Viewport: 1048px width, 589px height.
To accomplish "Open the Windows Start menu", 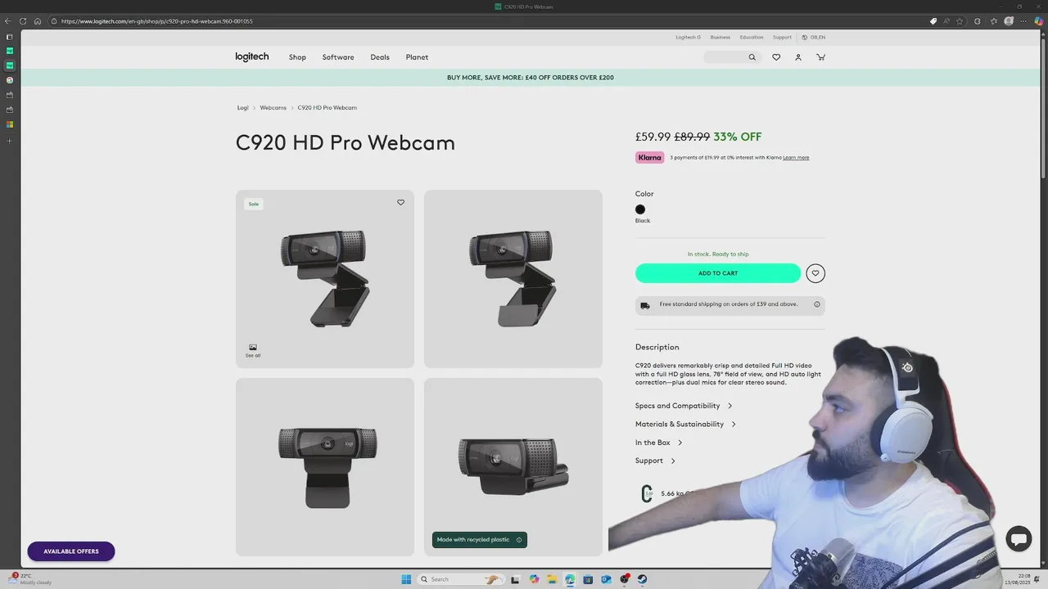I will coord(406,579).
